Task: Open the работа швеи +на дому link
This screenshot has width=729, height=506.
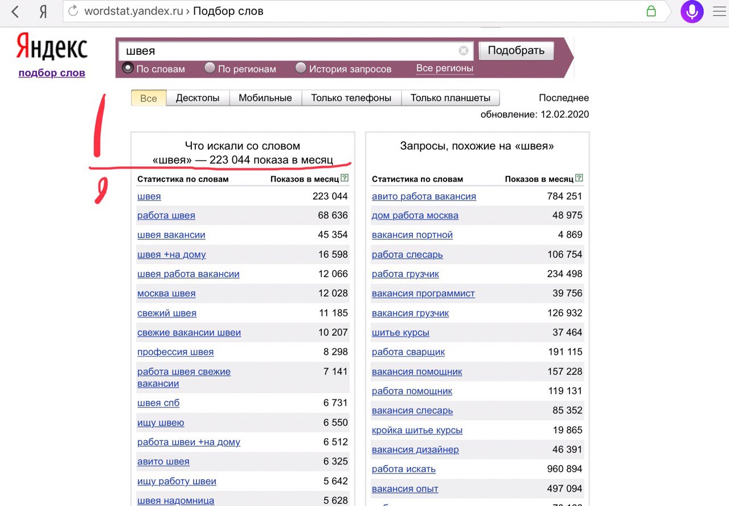Action: (x=189, y=442)
